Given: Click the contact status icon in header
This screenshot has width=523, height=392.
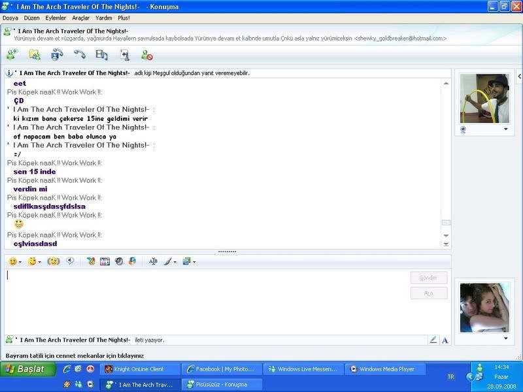Looking at the screenshot, I should [x=7, y=32].
